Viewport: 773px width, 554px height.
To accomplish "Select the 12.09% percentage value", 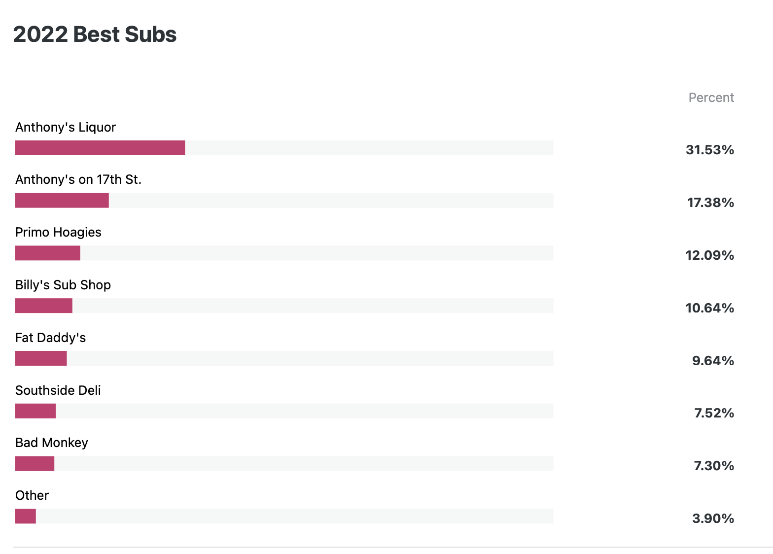I will pos(710,255).
